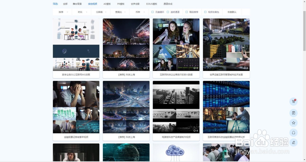306x162 pixels.
Task: Open the temple night sky timelapse thumbnail
Action: coord(126,45)
